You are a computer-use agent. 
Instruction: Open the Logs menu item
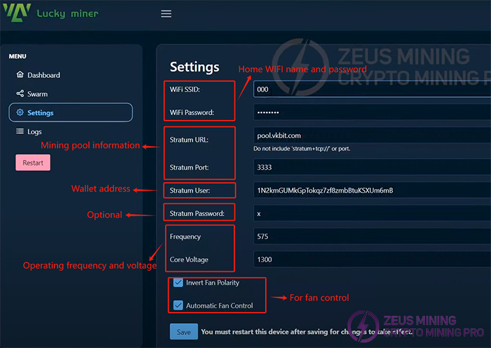[71, 131]
